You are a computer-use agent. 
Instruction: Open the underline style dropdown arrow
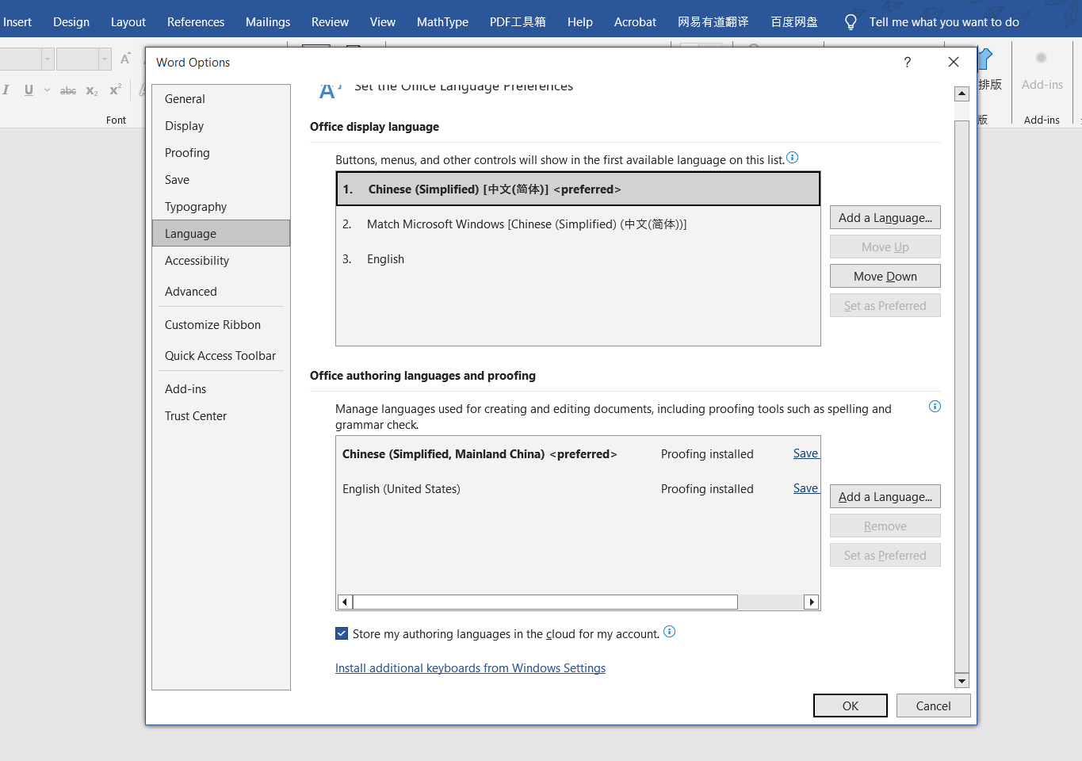[x=47, y=90]
